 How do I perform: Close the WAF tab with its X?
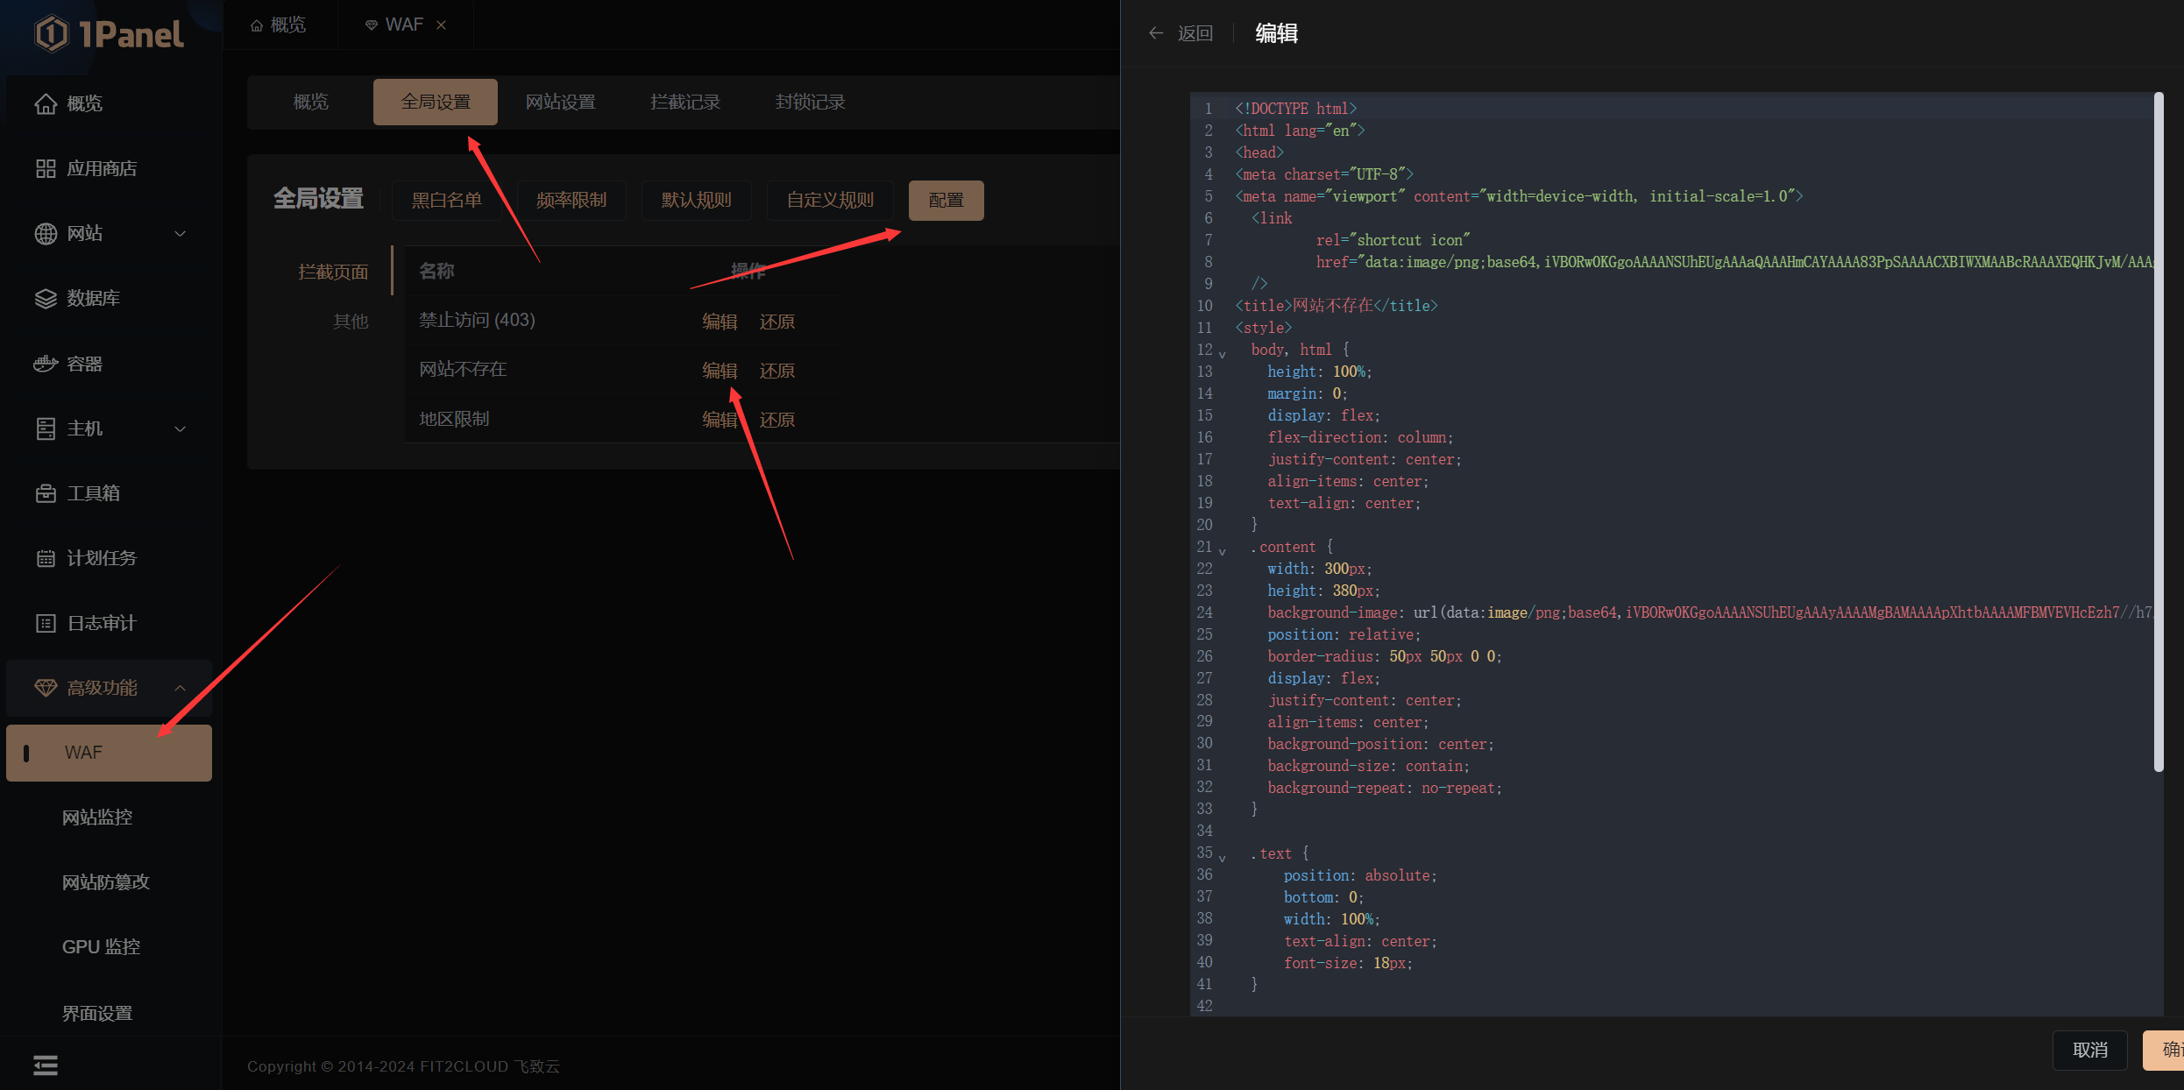[x=442, y=25]
